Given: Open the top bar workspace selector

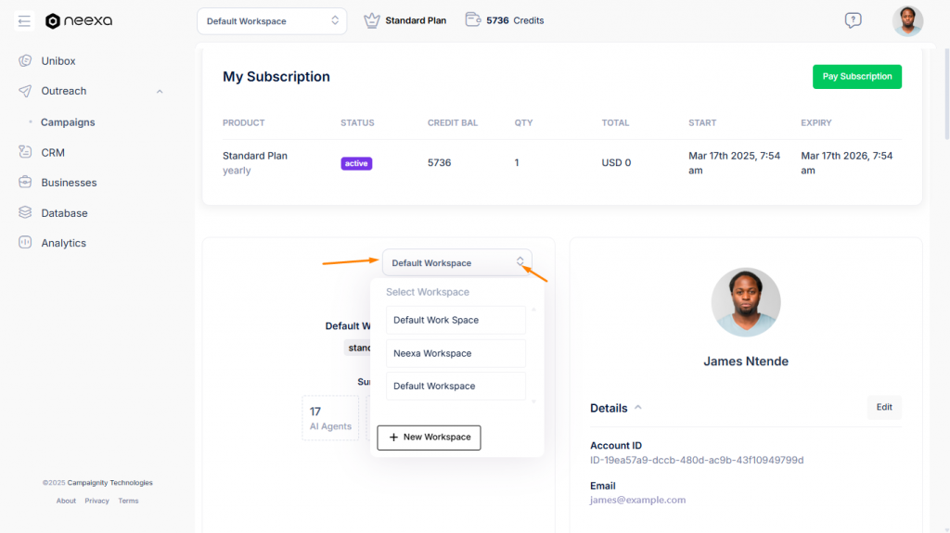Looking at the screenshot, I should pyautogui.click(x=272, y=21).
